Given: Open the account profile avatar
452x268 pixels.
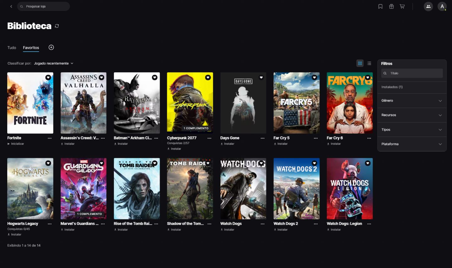Looking at the screenshot, I should (442, 6).
